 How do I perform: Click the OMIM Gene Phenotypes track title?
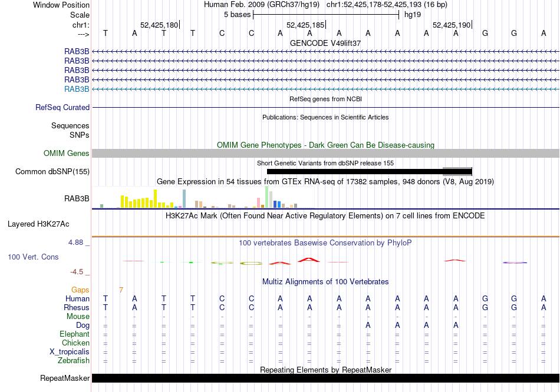(x=325, y=145)
